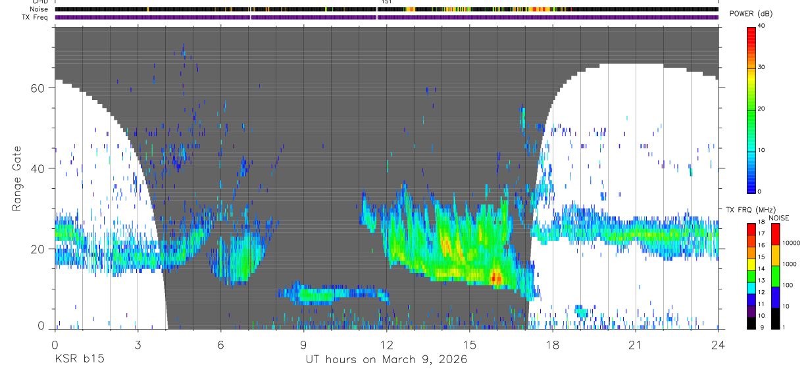Click the 'Noise' row label at top left
Screen dimensions: 808x373
coord(38,9)
